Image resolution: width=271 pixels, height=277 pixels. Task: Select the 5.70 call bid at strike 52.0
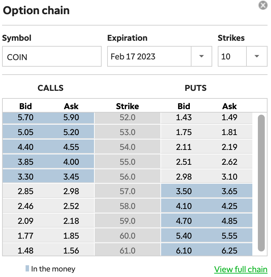(x=26, y=117)
